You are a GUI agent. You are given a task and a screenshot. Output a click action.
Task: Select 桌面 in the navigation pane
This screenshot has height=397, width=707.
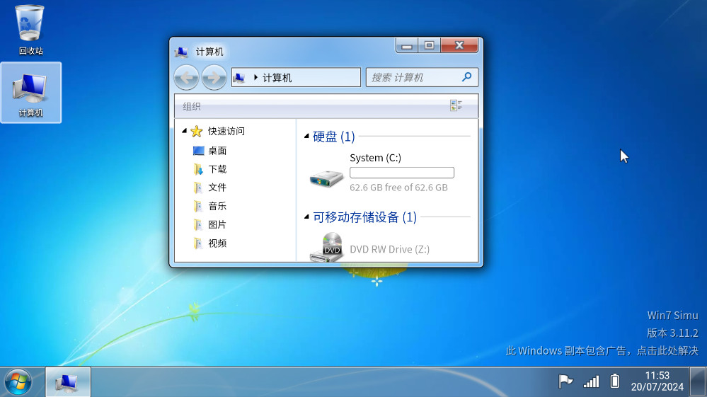[217, 151]
